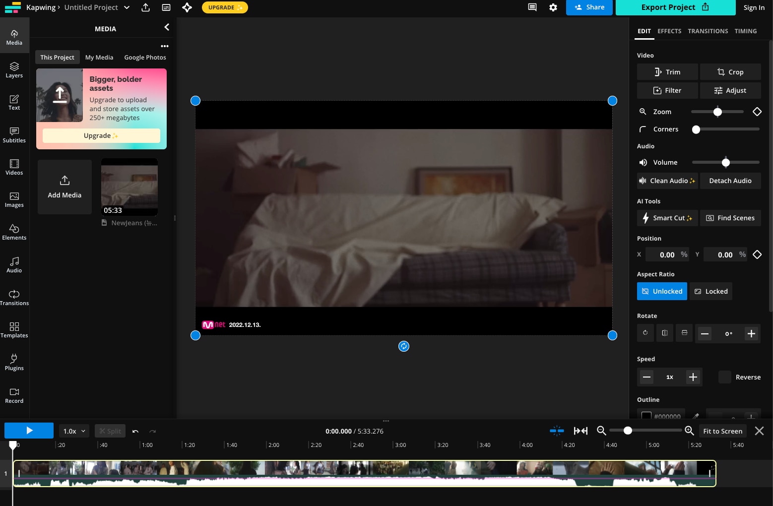
Task: Switch to the Google Photos tab
Action: coord(145,58)
